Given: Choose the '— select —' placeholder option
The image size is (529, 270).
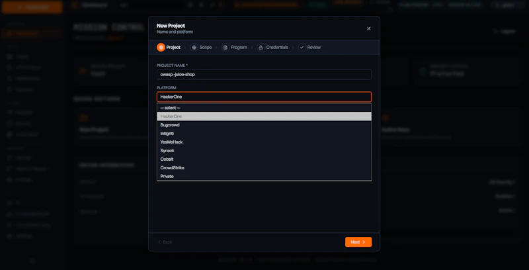Looking at the screenshot, I should (x=264, y=108).
